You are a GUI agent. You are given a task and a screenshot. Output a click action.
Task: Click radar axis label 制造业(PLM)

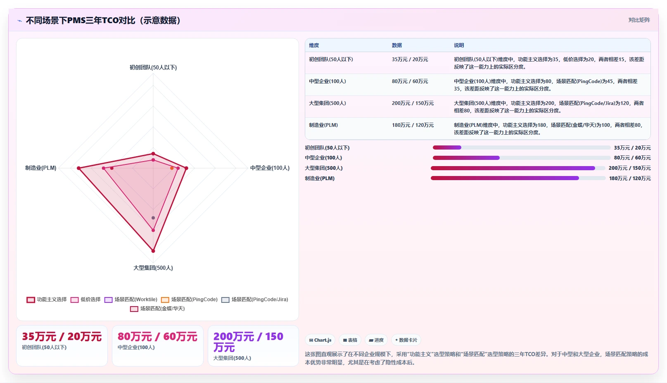coord(40,168)
